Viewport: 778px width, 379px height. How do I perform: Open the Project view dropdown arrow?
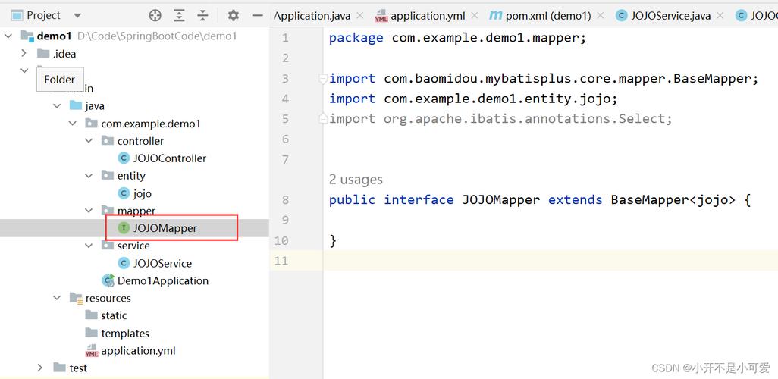pos(77,16)
